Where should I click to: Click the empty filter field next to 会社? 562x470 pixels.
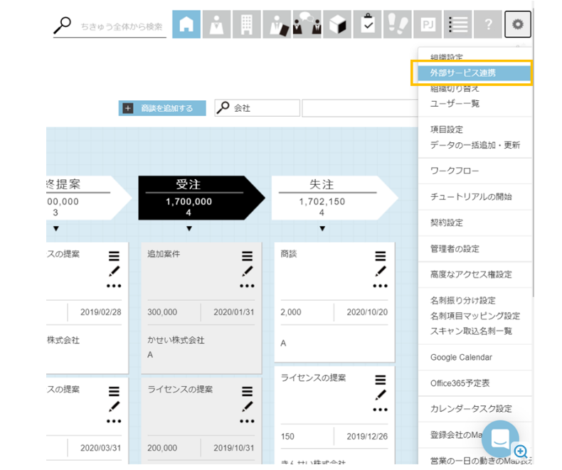point(360,108)
